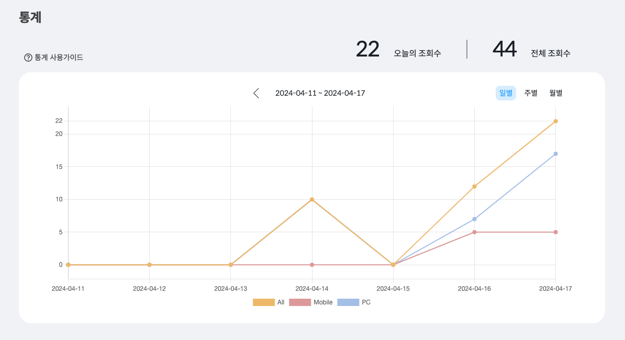Toggle the PC series legend swatch

coord(348,302)
